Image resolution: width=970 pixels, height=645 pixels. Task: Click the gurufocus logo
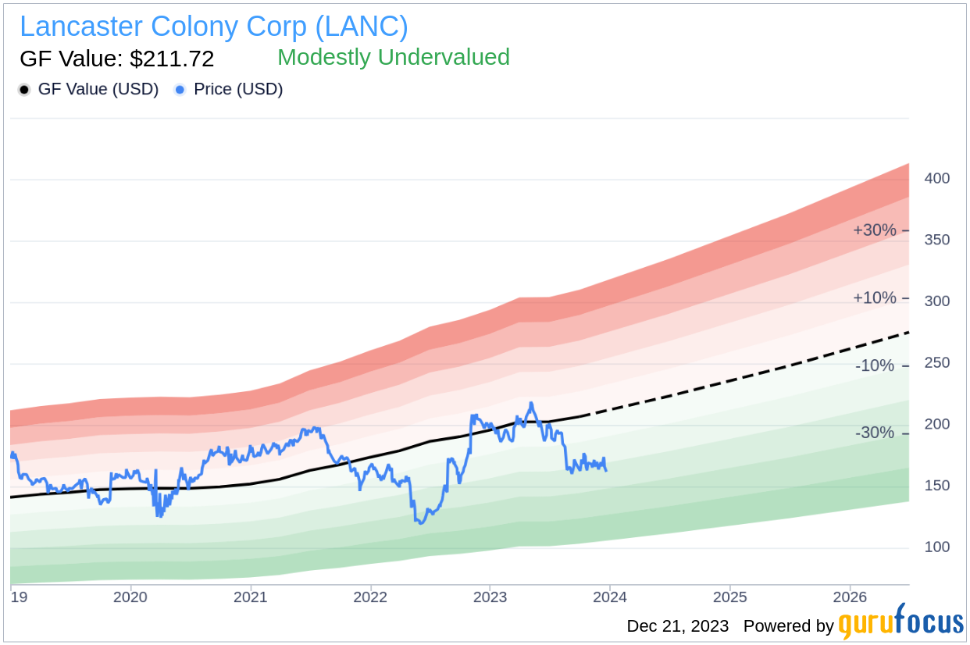901,623
